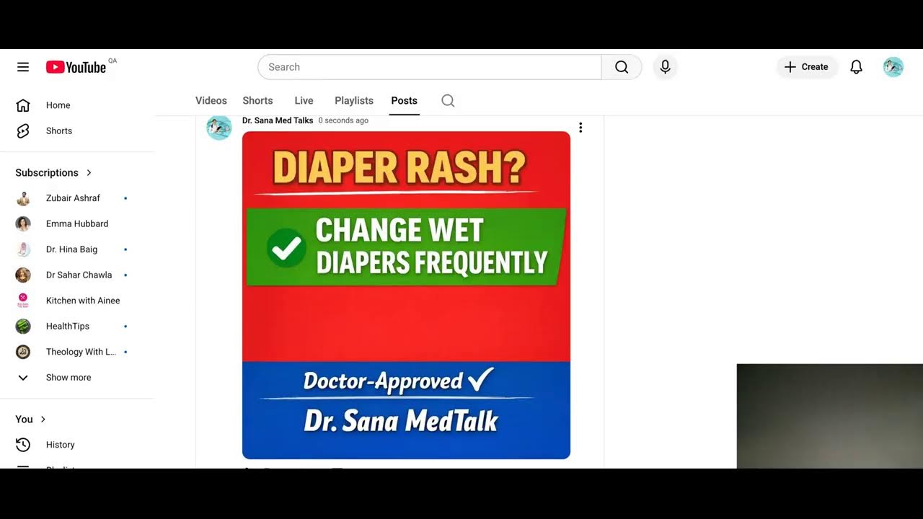This screenshot has height=519, width=923.
Task: Click HealthTips channel avatar
Action: point(23,326)
